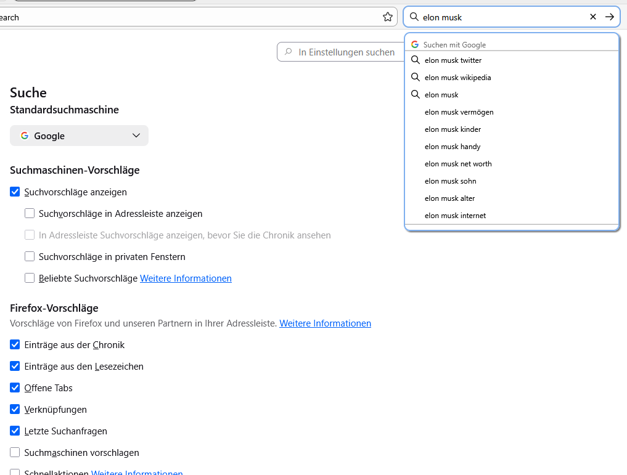Open 'Weitere Informationen' link beside Beliebte Suchvorschläge
This screenshot has width=627, height=475.
pyautogui.click(x=186, y=278)
